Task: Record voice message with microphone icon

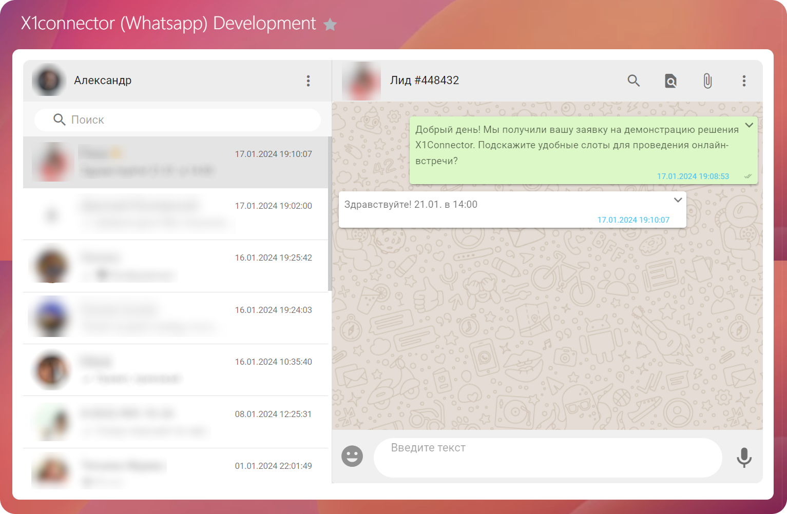Action: pyautogui.click(x=744, y=457)
